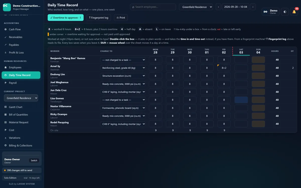Go to previous week arrow
This screenshot has width=301, height=188.
tap(218, 7)
